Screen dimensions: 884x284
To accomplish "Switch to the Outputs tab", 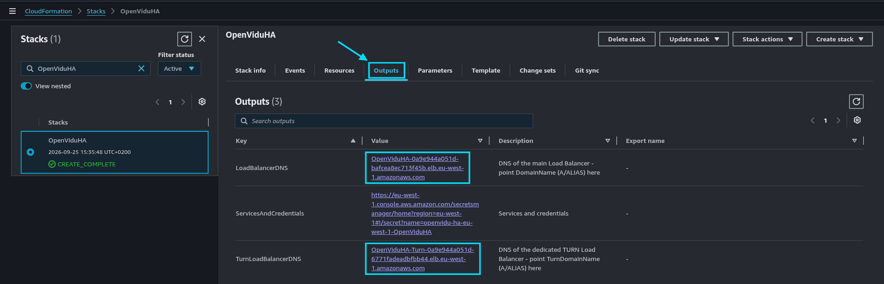I will click(386, 70).
